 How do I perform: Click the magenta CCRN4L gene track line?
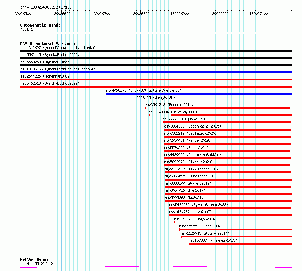156,267
